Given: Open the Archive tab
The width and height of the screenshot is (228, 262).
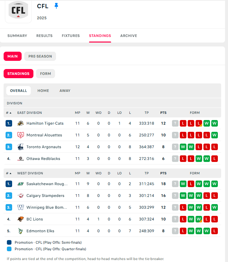Looking at the screenshot, I should point(128,36).
